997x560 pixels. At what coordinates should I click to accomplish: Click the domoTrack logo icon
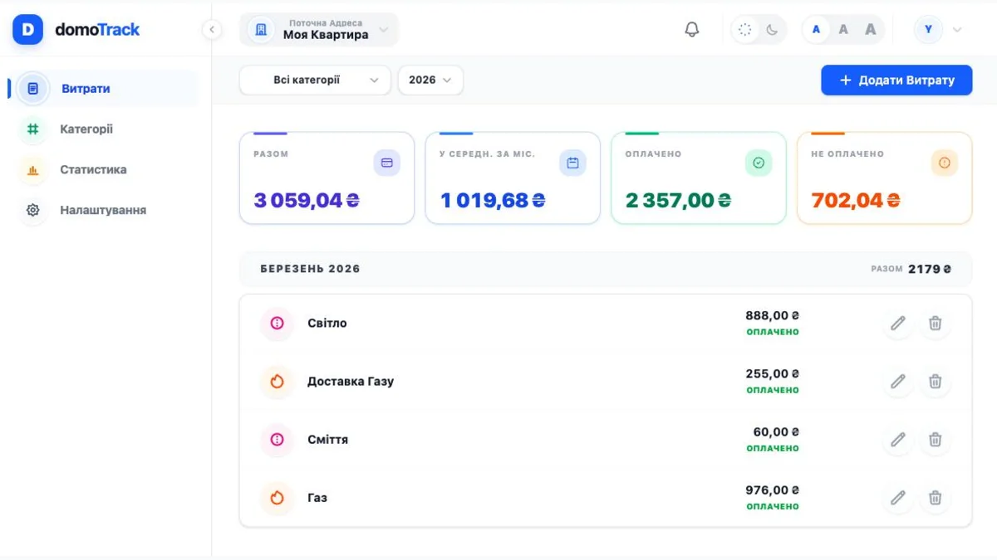click(x=27, y=30)
